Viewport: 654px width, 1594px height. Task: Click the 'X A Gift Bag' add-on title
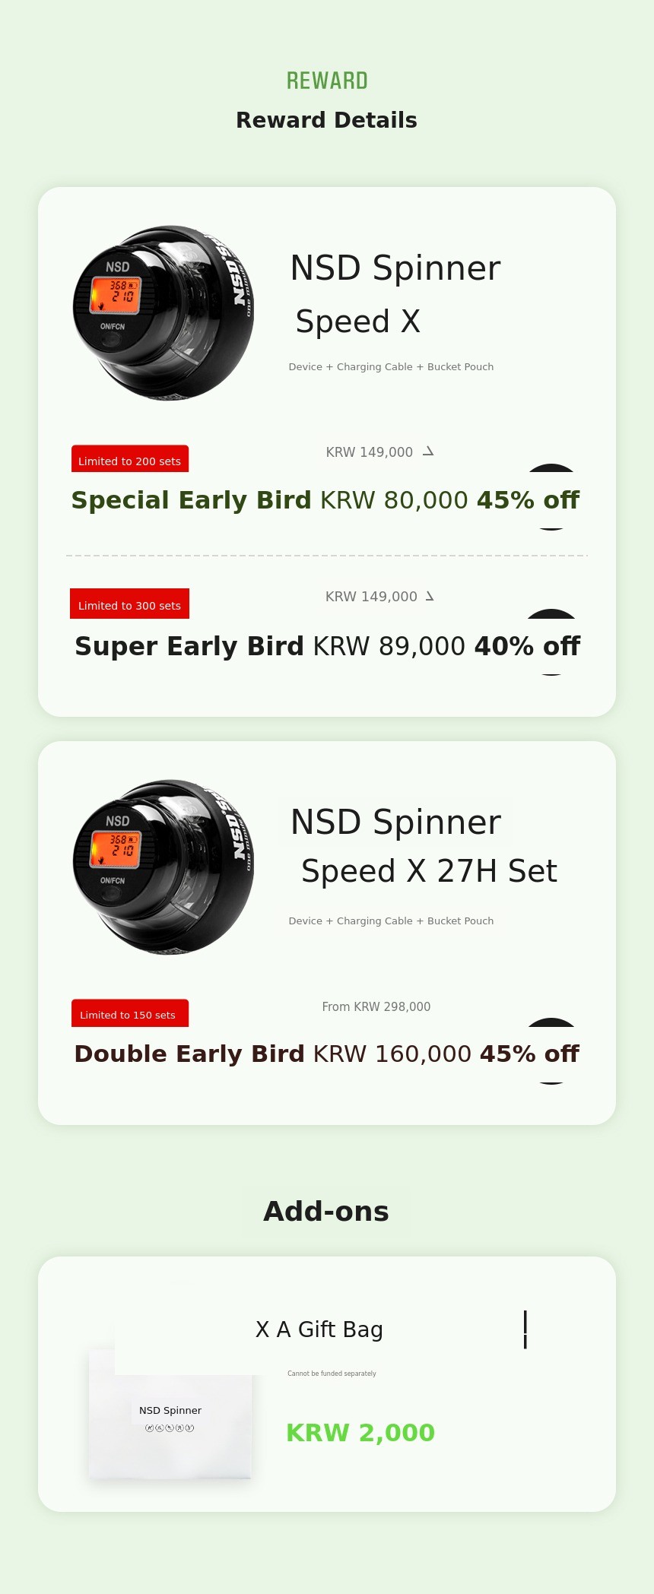coord(319,1329)
